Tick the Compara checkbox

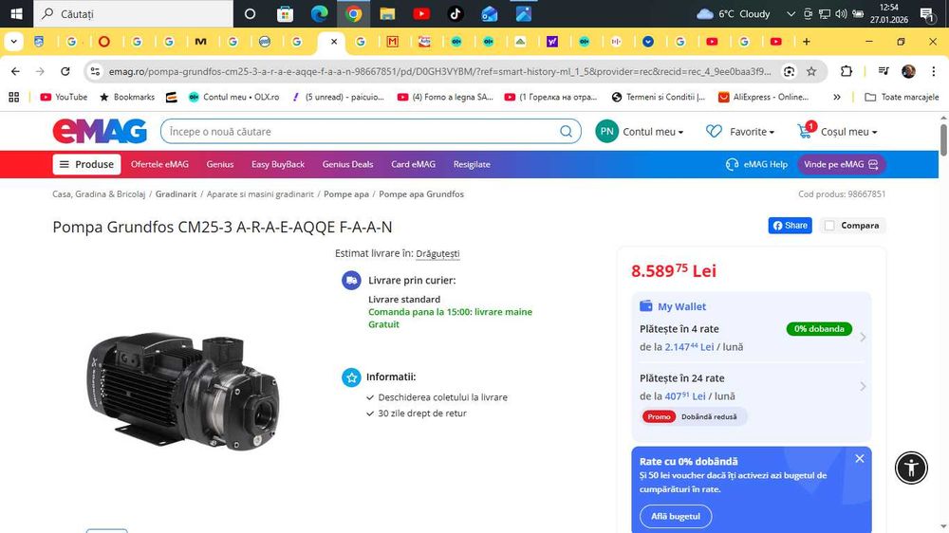(x=829, y=225)
